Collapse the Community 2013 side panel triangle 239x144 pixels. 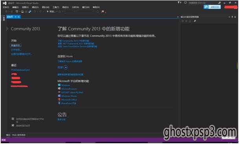[x=7, y=29]
